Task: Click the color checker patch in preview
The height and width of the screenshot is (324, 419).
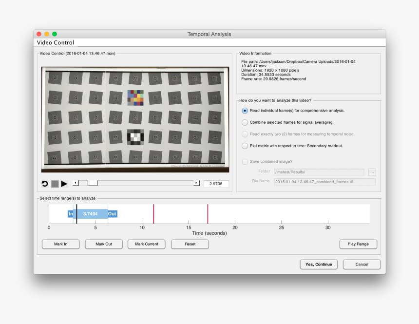Action: click(135, 98)
